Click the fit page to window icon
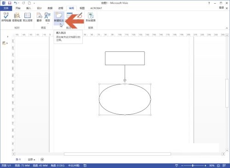 pyautogui.click(x=218, y=166)
